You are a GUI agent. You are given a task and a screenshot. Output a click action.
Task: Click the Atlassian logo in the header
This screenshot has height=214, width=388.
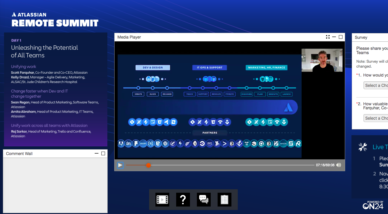tap(29, 14)
